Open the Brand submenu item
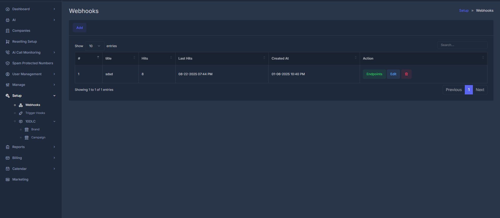This screenshot has width=500, height=218. point(35,130)
